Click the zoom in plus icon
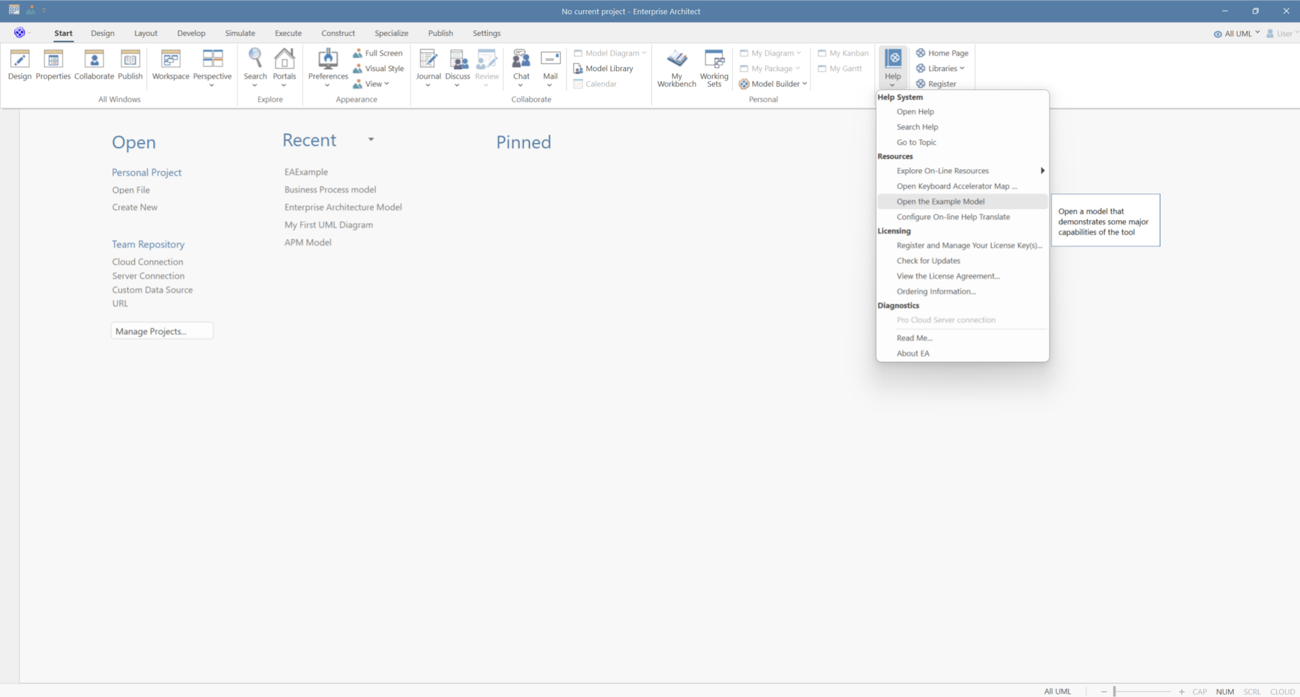Screen dimensions: 1300x697 [x=1182, y=692]
